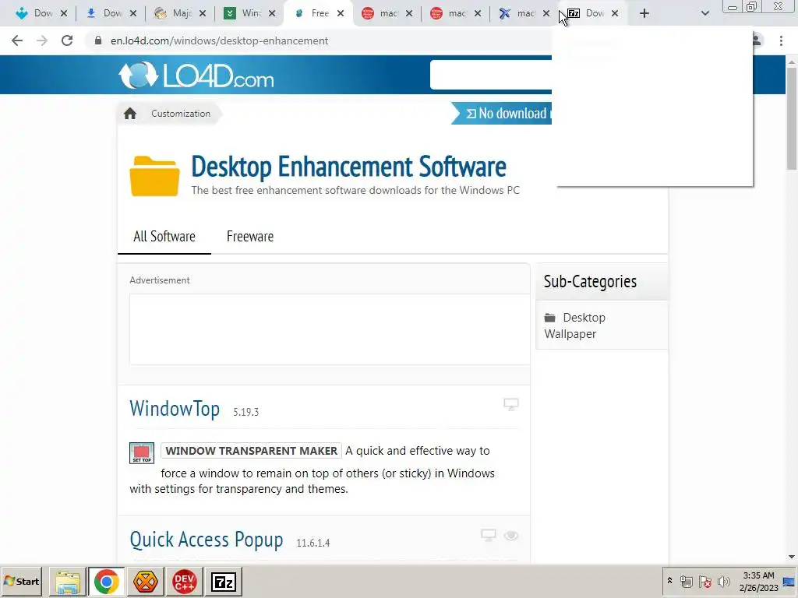Click the 'No download' banner
Screen dimensions: 798x598
(x=501, y=114)
